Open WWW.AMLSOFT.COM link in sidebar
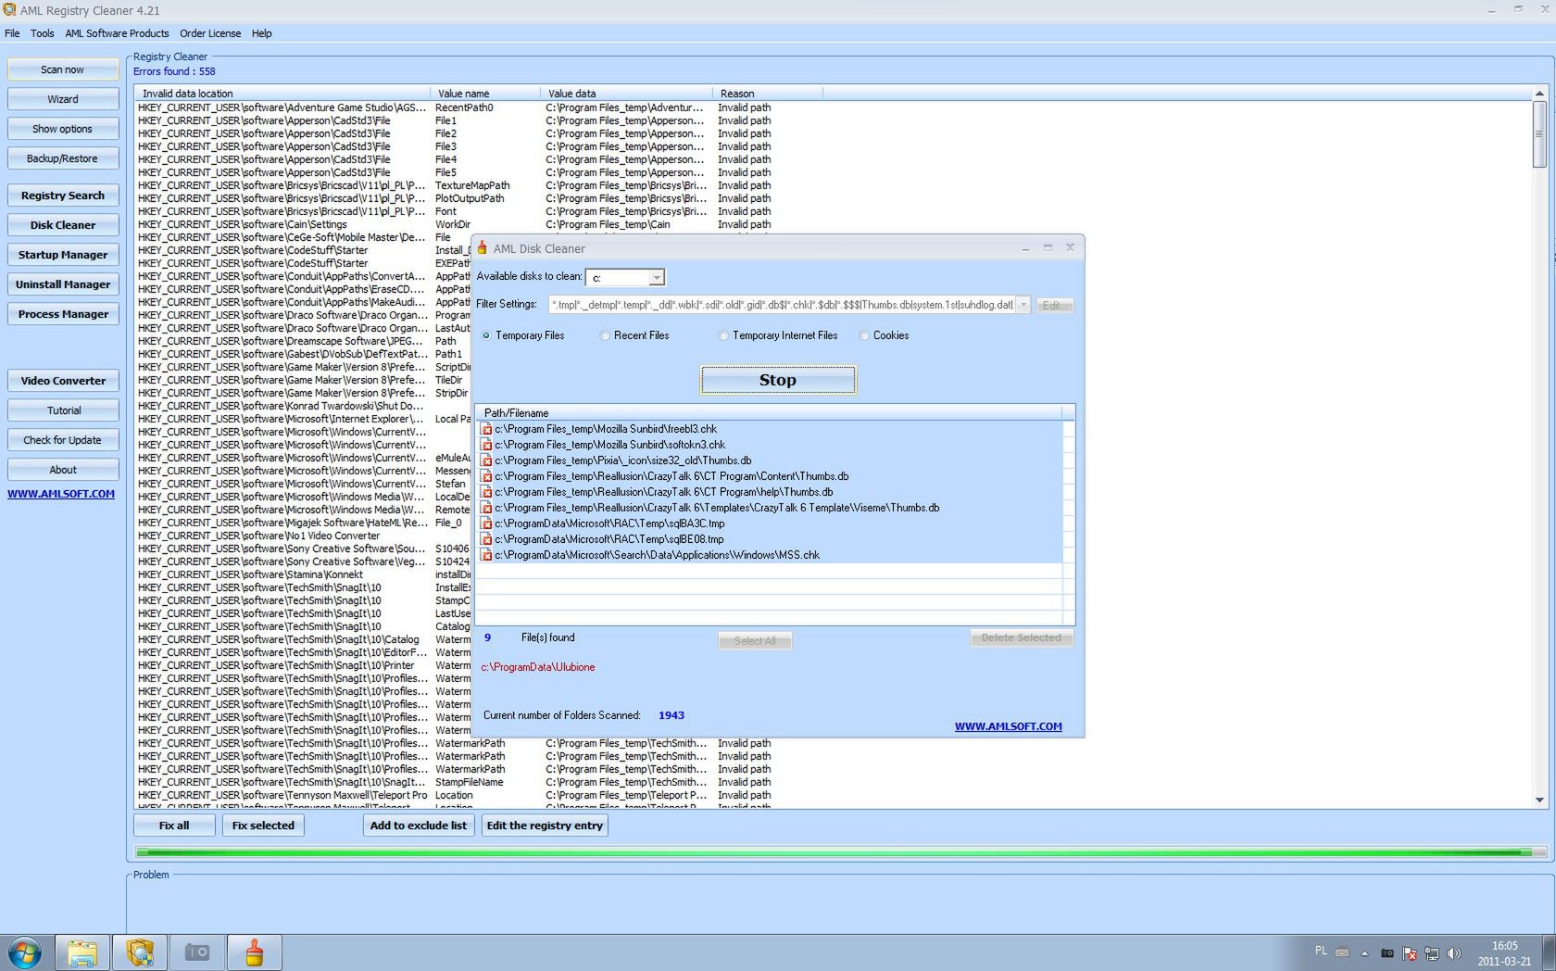Screen dimensions: 1556x971 (61, 494)
